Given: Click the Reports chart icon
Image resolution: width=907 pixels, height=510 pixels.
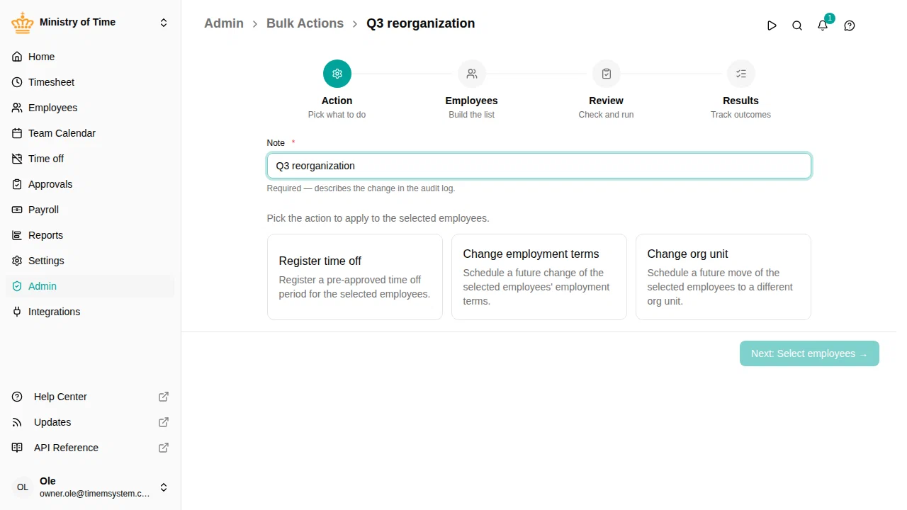Looking at the screenshot, I should pos(17,235).
